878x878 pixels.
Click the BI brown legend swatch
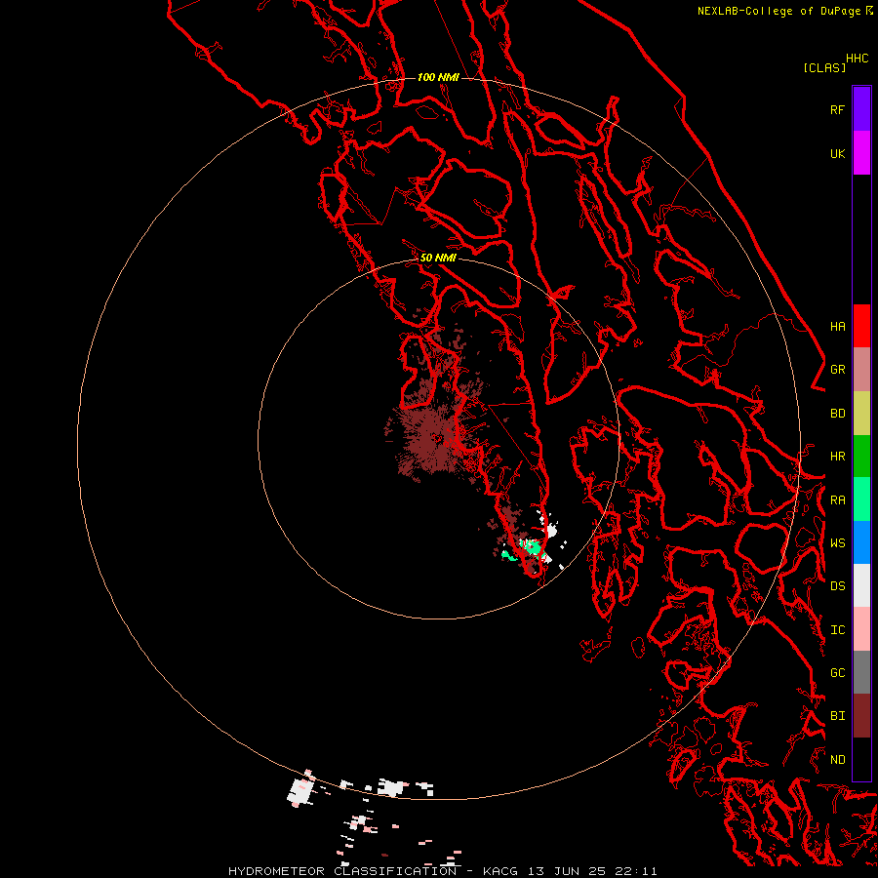[861, 716]
